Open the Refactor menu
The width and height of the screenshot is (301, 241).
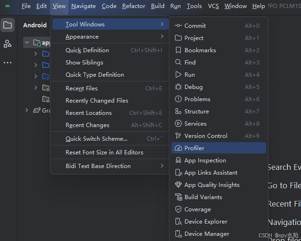[x=134, y=6]
